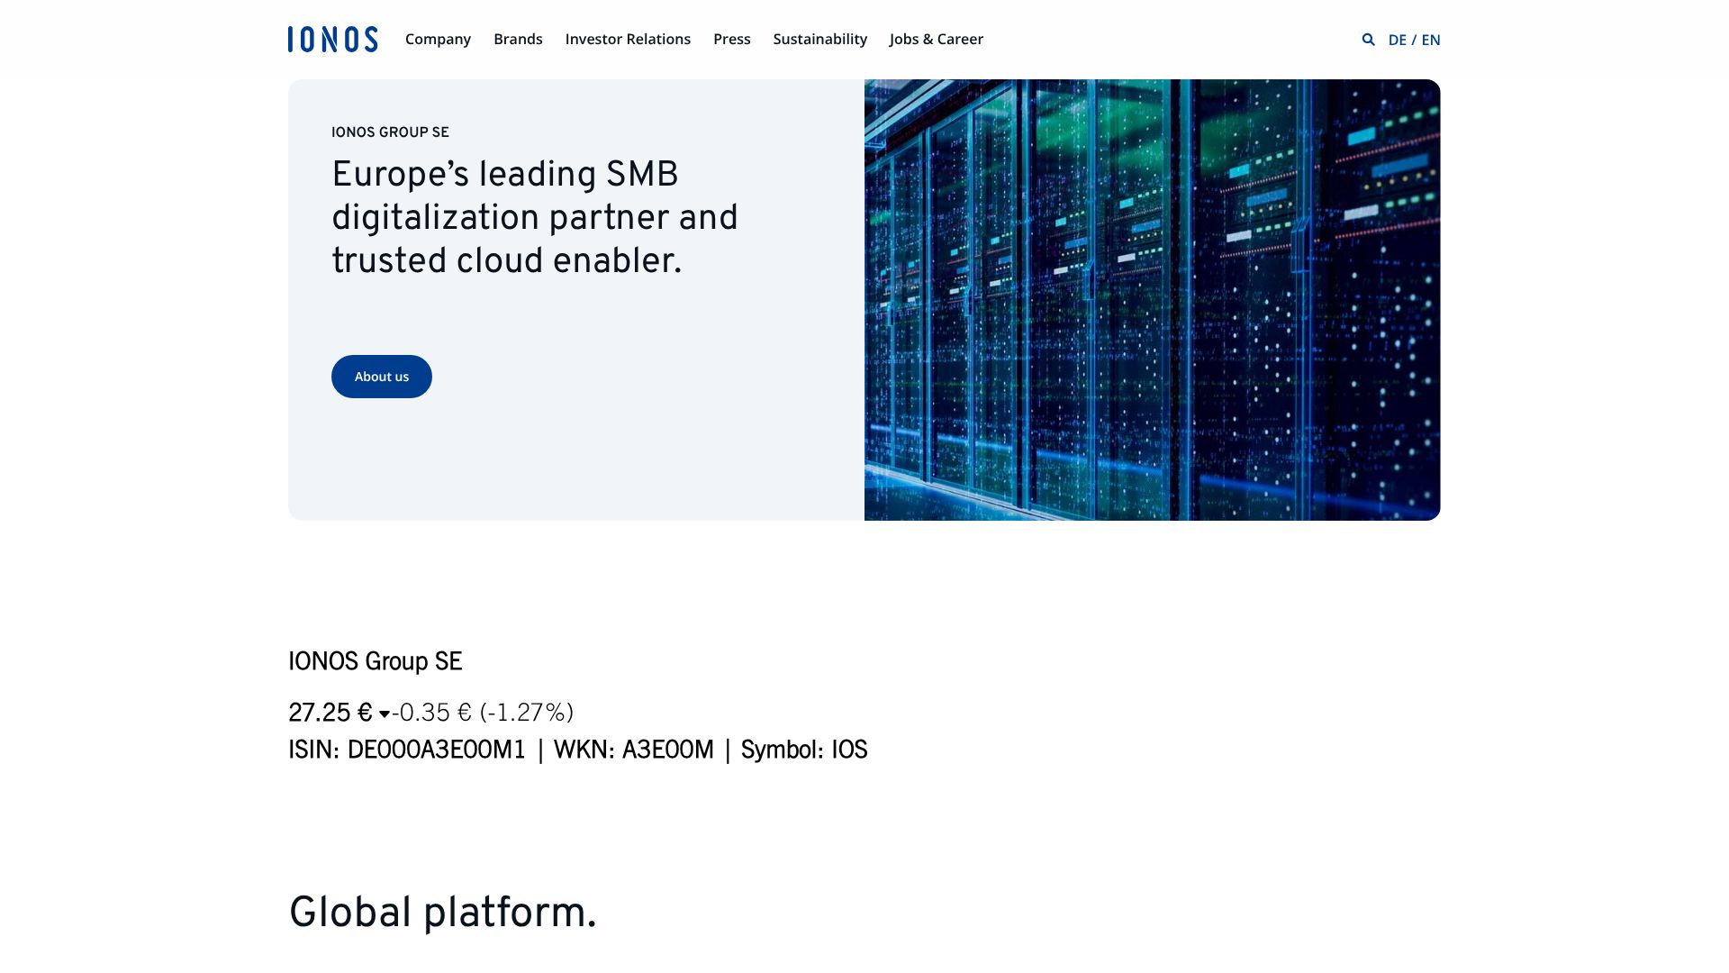
Task: Open search with the magnifier icon
Action: [1368, 40]
